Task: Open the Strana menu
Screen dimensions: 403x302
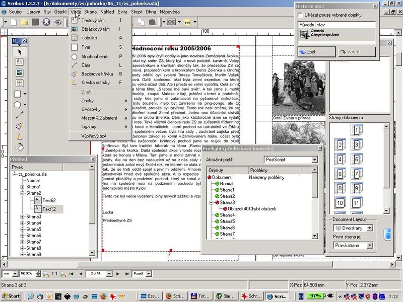Action: pos(91,11)
